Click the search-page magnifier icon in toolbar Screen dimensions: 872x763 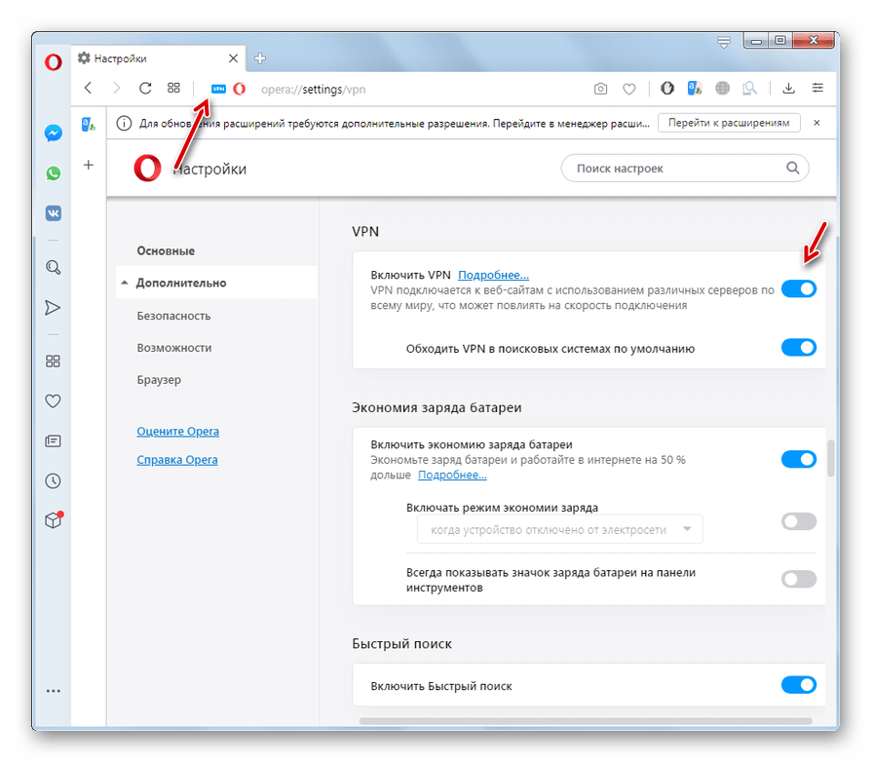(749, 88)
